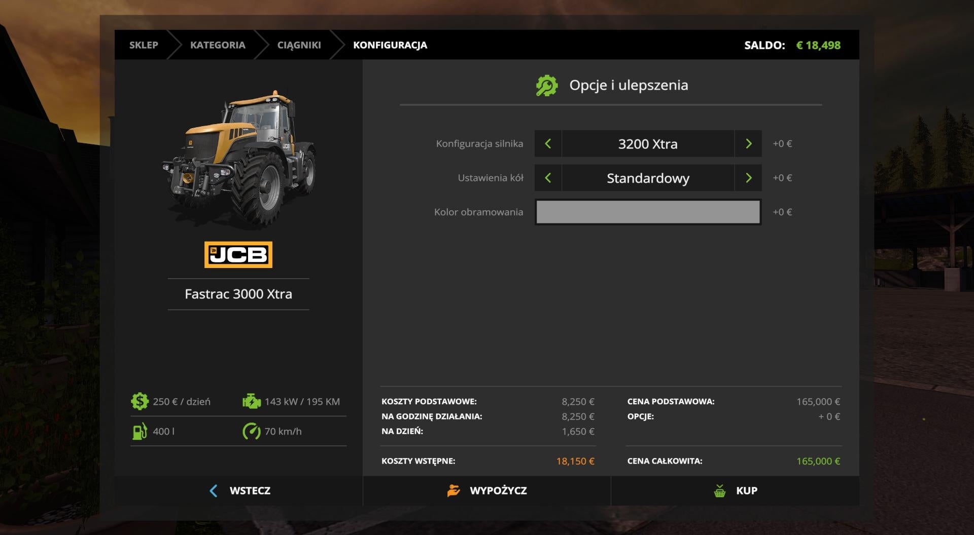Image resolution: width=974 pixels, height=535 pixels.
Task: Click the 143 kW / 195 KM value
Action: point(302,402)
